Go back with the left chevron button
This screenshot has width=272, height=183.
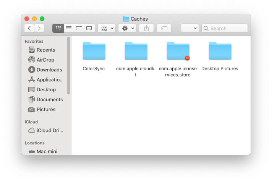point(29,28)
